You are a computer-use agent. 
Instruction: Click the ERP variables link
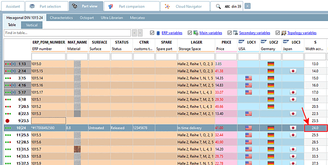tap(172, 33)
